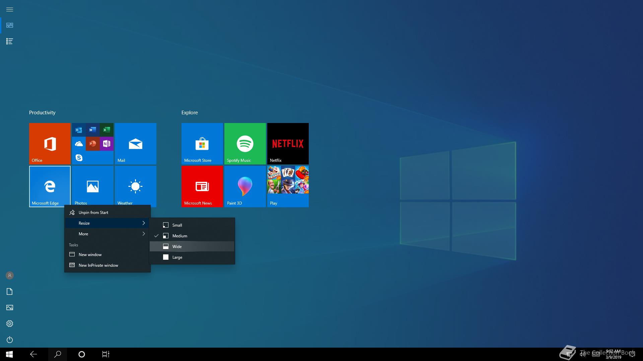643x361 pixels.
Task: Set tile size to Large
Action: 192,257
